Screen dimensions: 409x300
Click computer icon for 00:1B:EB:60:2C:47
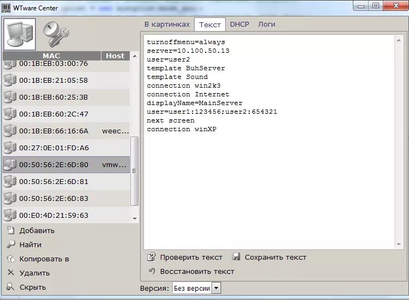coord(10,114)
